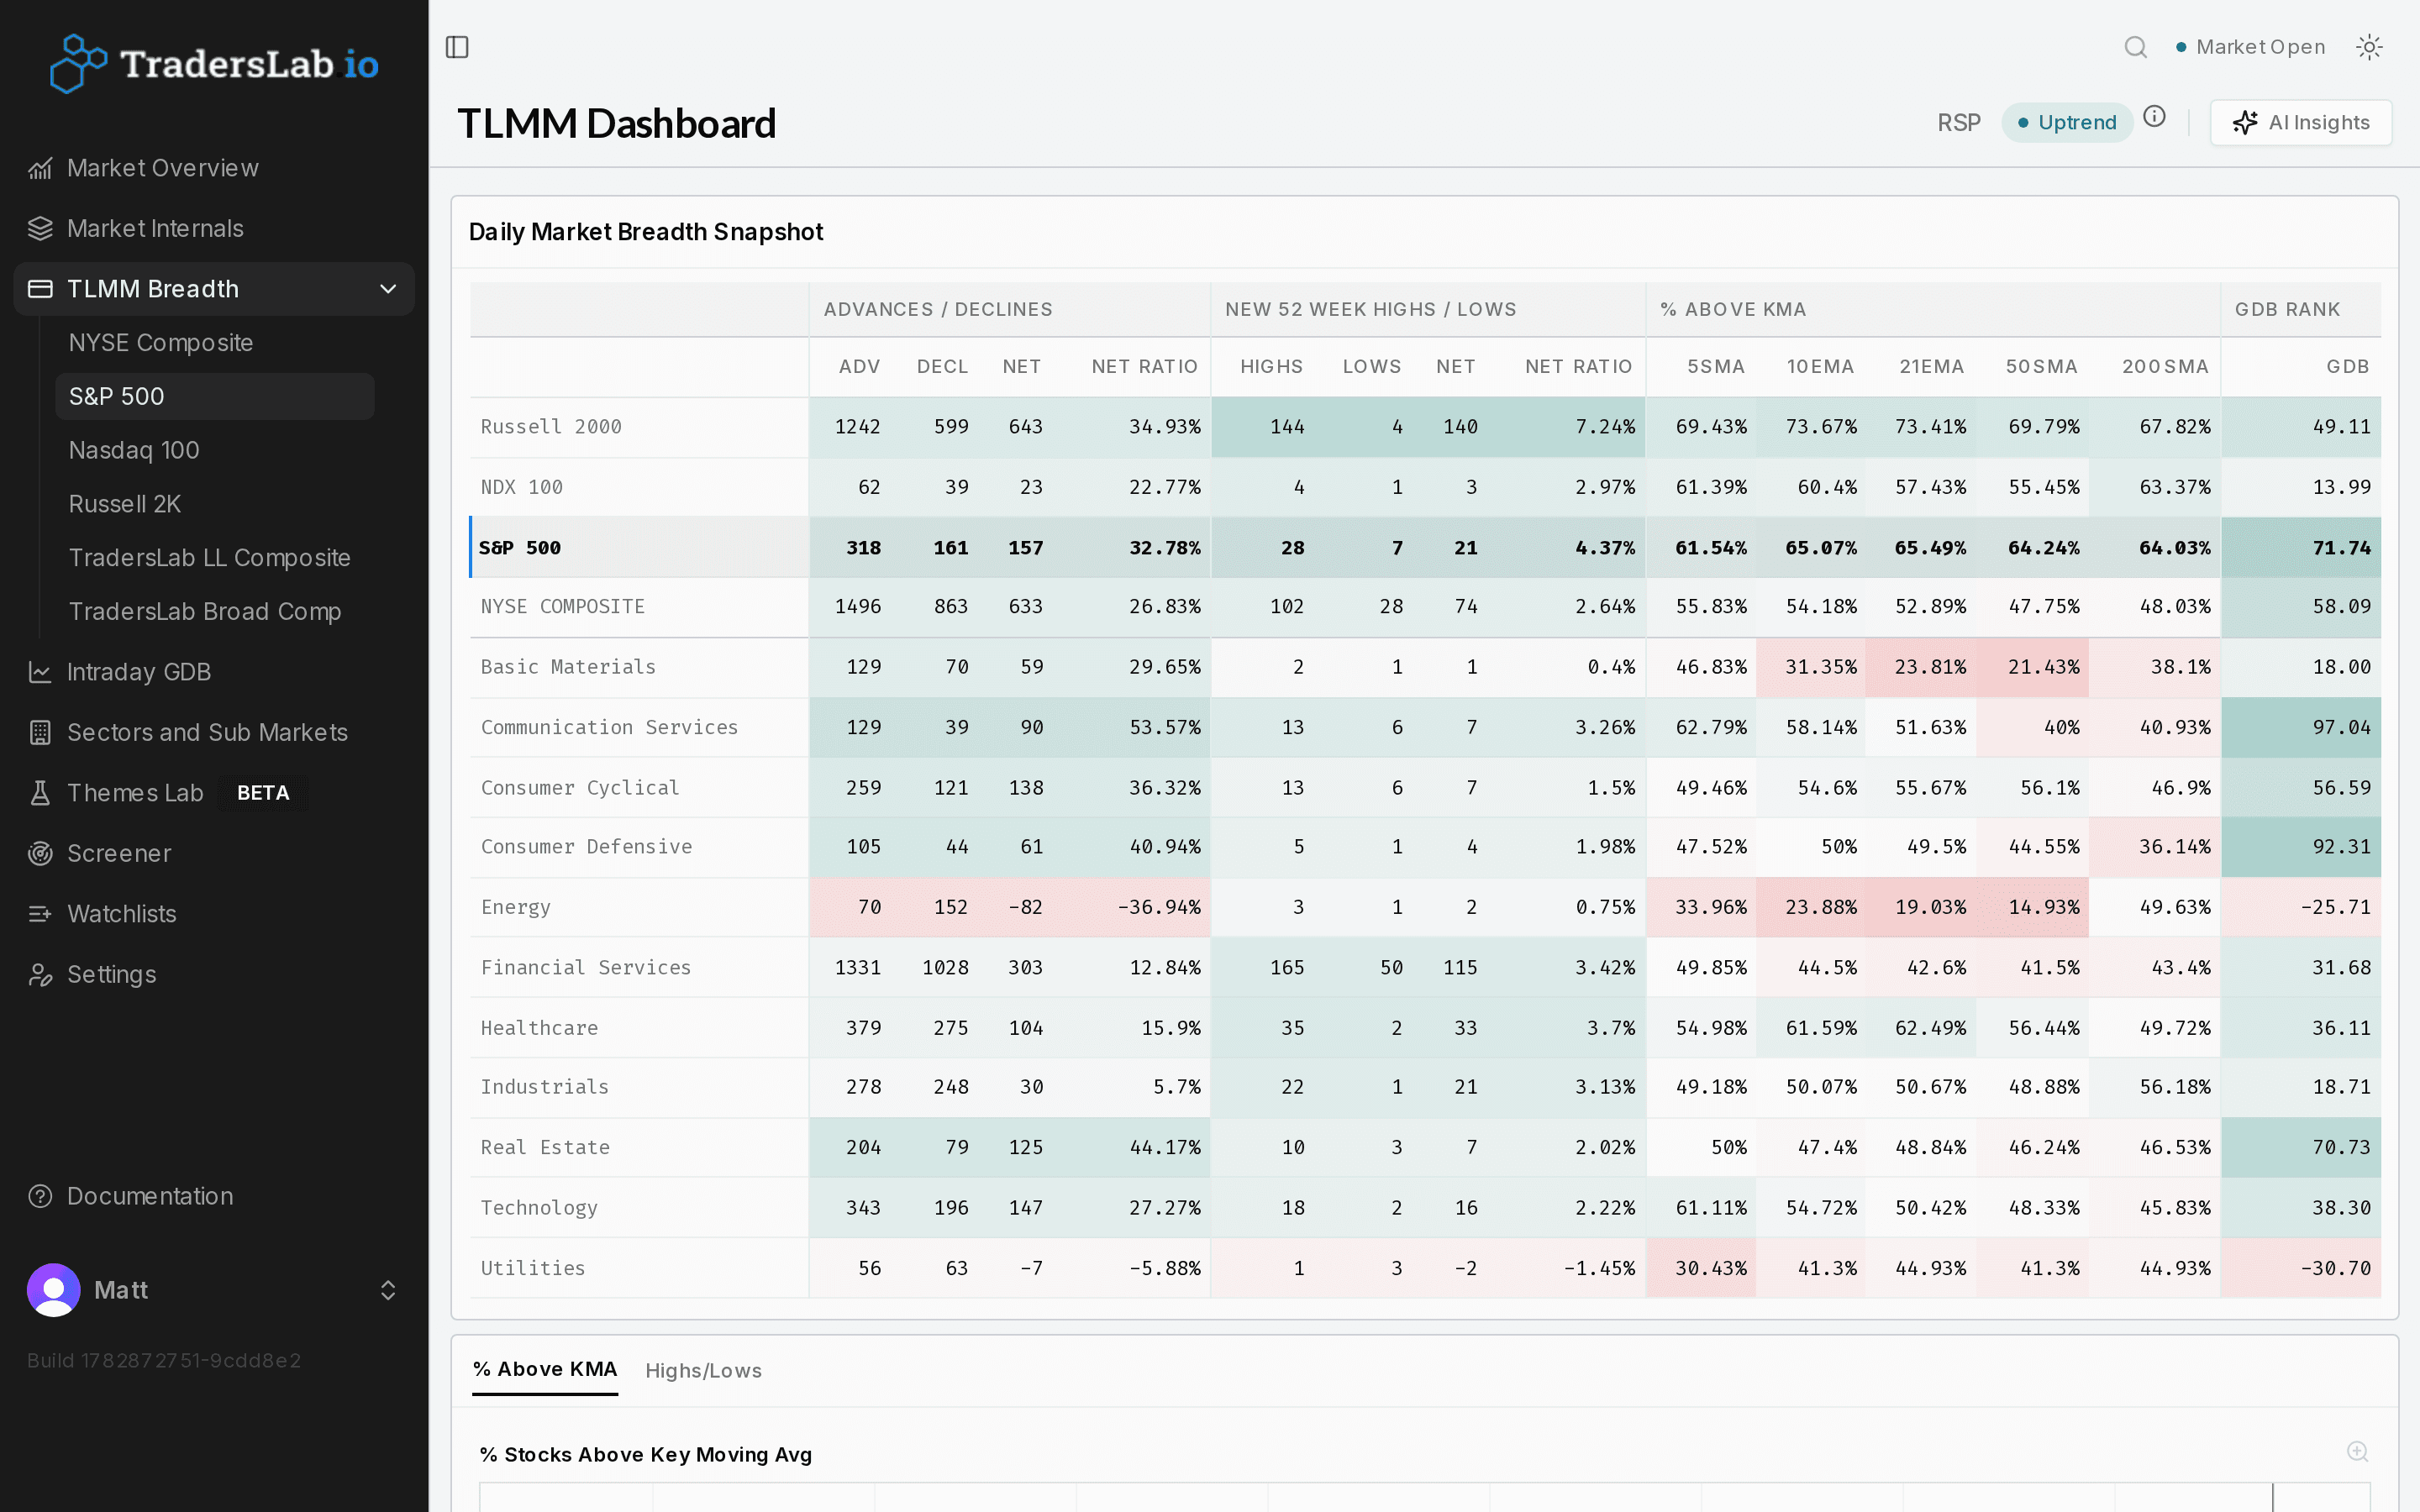Click the info icon beside Uptrend
Image resolution: width=2420 pixels, height=1512 pixels.
(2155, 117)
